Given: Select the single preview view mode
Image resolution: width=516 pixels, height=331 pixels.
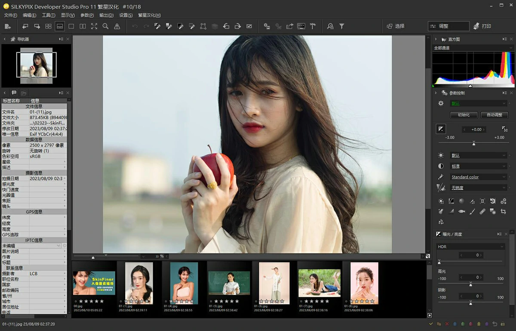Looking at the screenshot, I should 71,26.
